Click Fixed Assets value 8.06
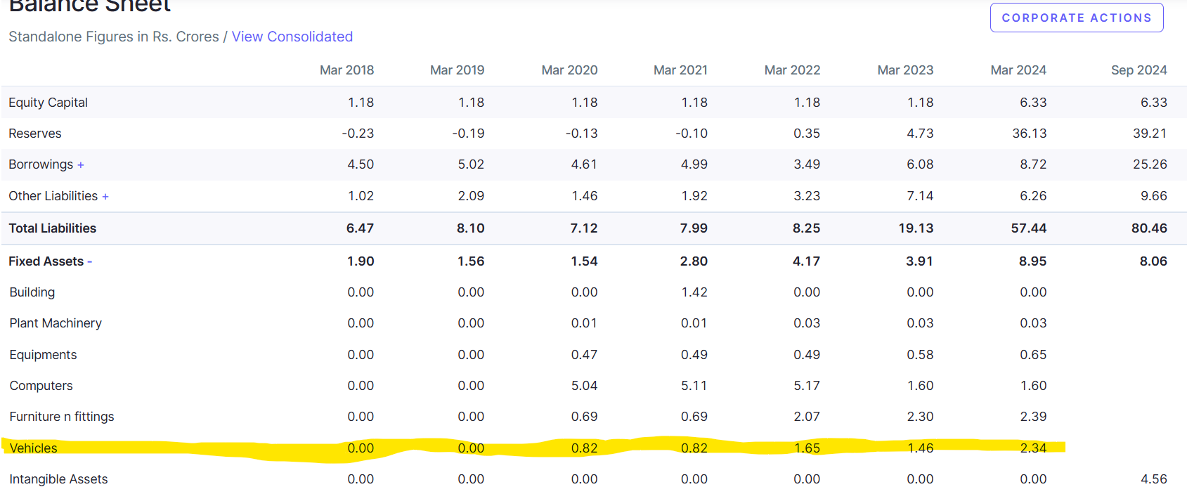 point(1153,261)
